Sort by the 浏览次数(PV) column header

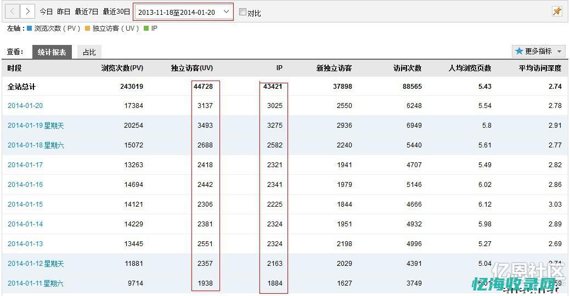(x=122, y=69)
